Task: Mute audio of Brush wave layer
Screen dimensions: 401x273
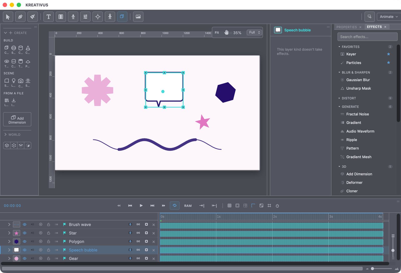Action: tap(33, 224)
